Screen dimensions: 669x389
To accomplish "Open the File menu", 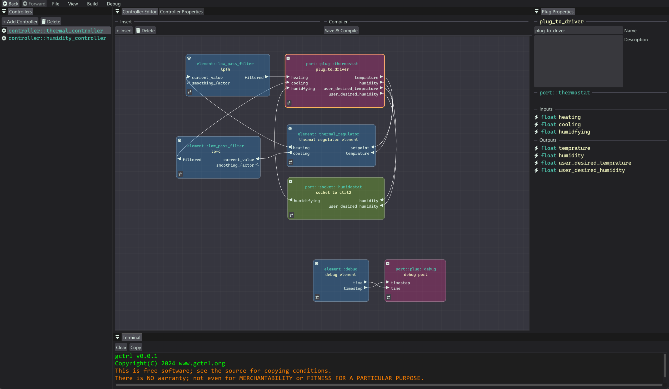I will click(56, 4).
